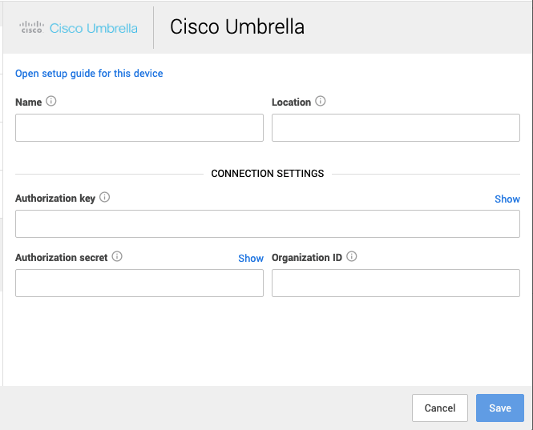Screen dimensions: 533x430
Task: Focus the Name input field
Action: click(x=139, y=127)
